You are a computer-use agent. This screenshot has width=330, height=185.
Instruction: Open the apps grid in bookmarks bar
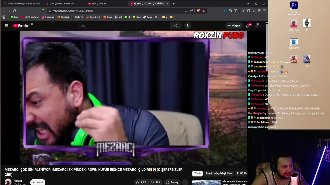(4, 17)
